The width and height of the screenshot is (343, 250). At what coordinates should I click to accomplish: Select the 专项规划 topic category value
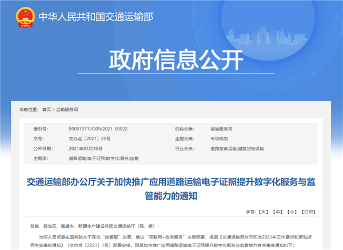point(219,139)
